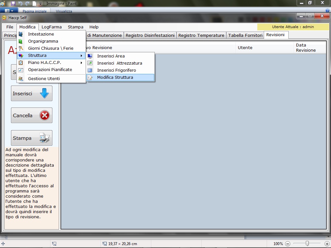Open the LogFarma menu
331x248 pixels.
point(51,27)
